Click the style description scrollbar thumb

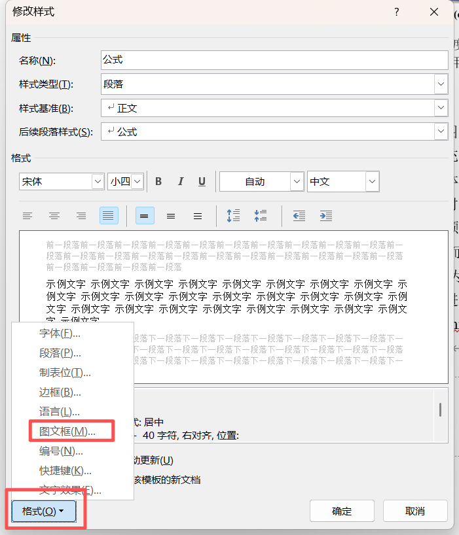point(440,409)
